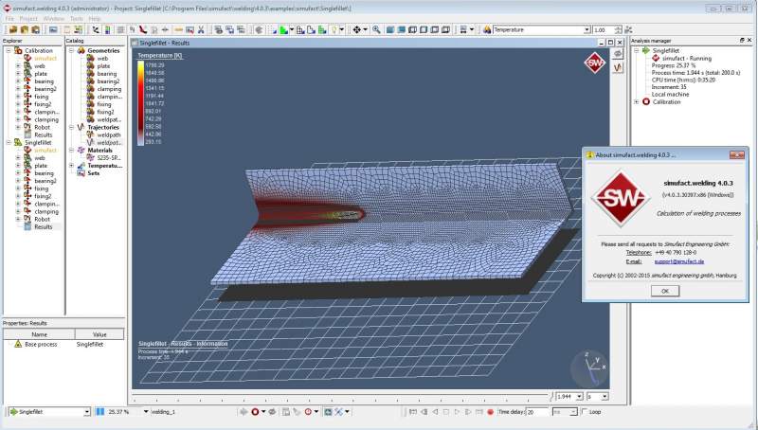The image size is (758, 430).
Task: Toggle the Loop checkbox
Action: 584,412
